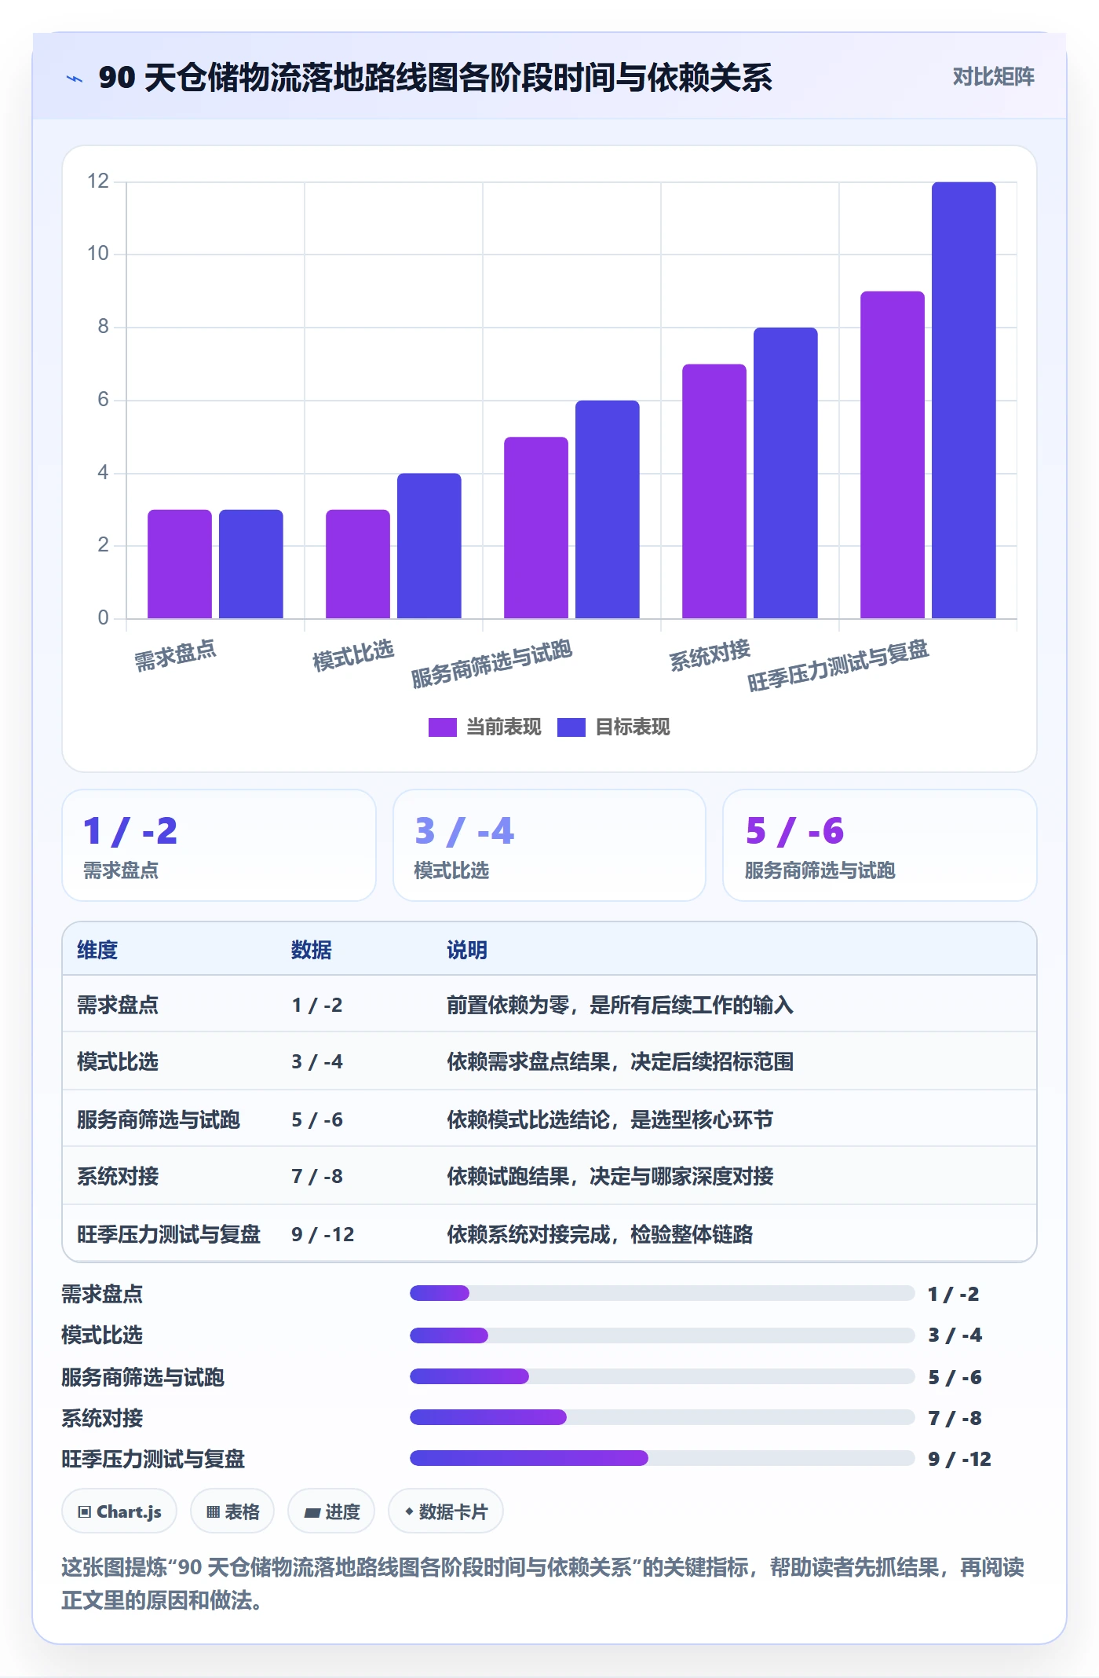Click the 数据 table column header
Screen dimensions: 1099x1678
(312, 950)
